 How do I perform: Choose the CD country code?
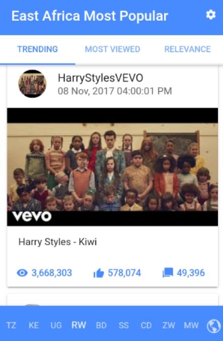coord(146,325)
